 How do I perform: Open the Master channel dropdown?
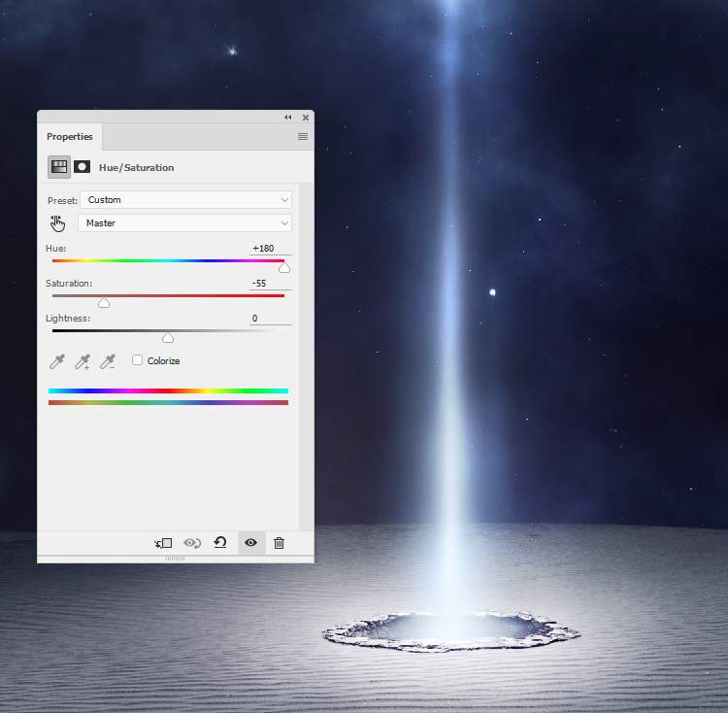coord(184,223)
